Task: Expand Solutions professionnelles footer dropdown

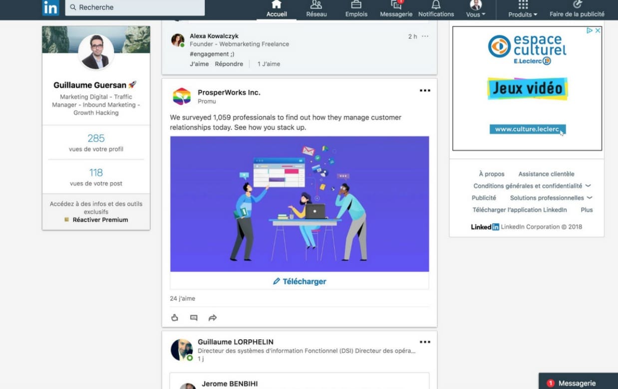Action: click(590, 198)
